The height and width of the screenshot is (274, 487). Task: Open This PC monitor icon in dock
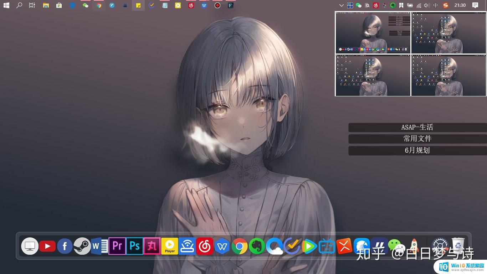click(30, 246)
